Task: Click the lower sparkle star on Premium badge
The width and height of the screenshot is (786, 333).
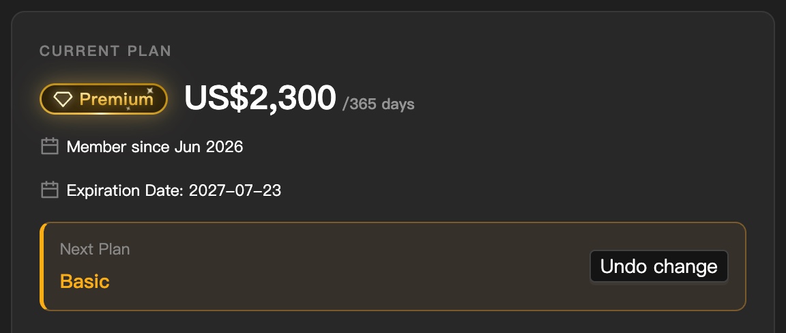Action: 128,108
